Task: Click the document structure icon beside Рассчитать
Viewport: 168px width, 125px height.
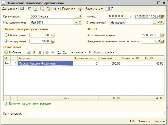Action: pos(107,9)
